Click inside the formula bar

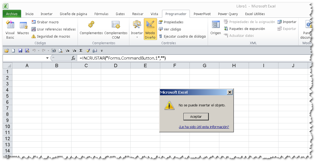[x=132, y=58]
